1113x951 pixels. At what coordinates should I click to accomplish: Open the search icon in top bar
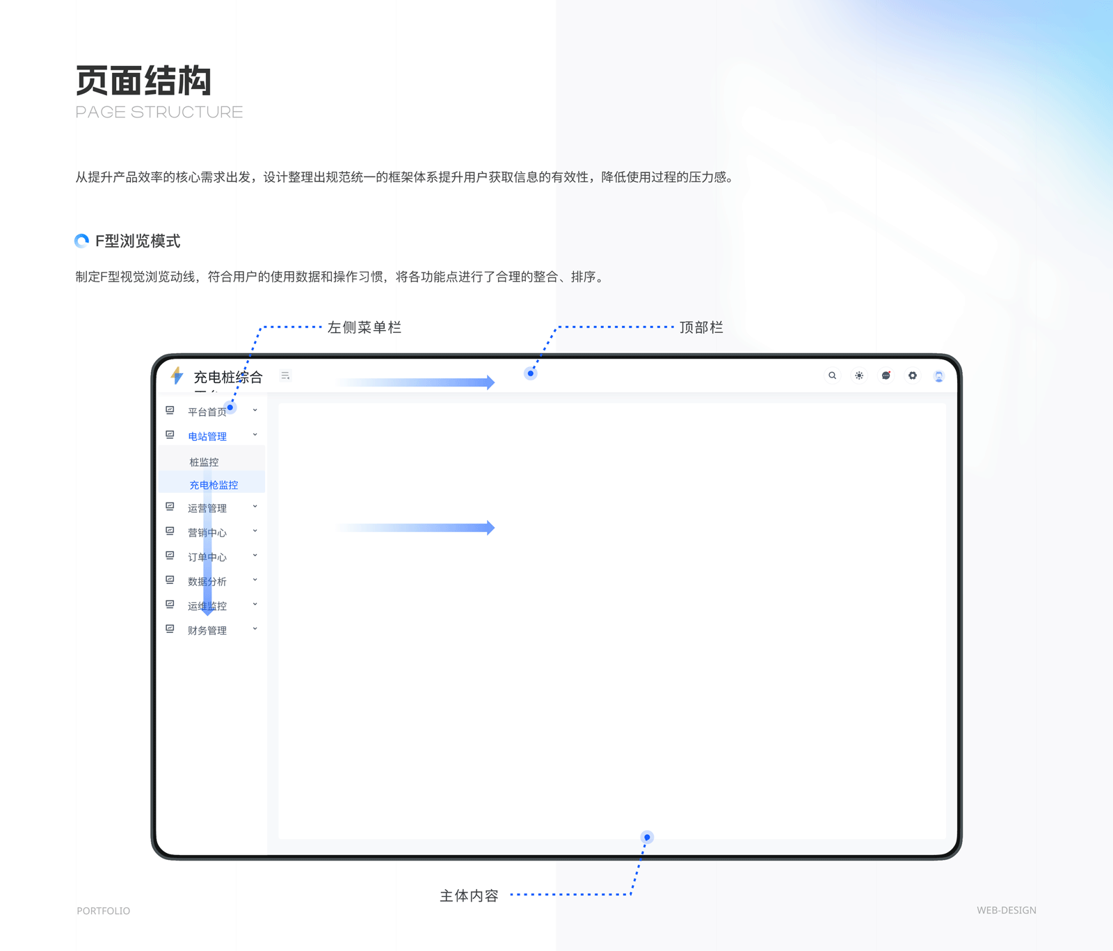[832, 375]
